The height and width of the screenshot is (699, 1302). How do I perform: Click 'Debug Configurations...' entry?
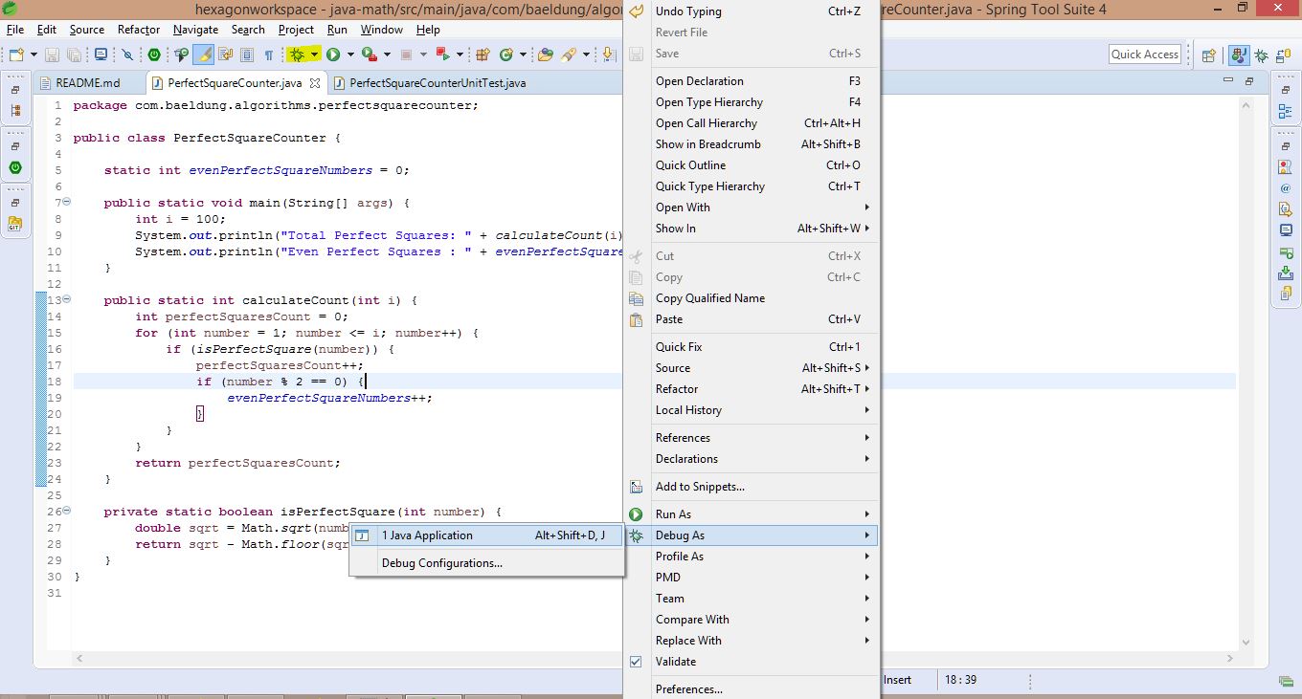coord(441,563)
